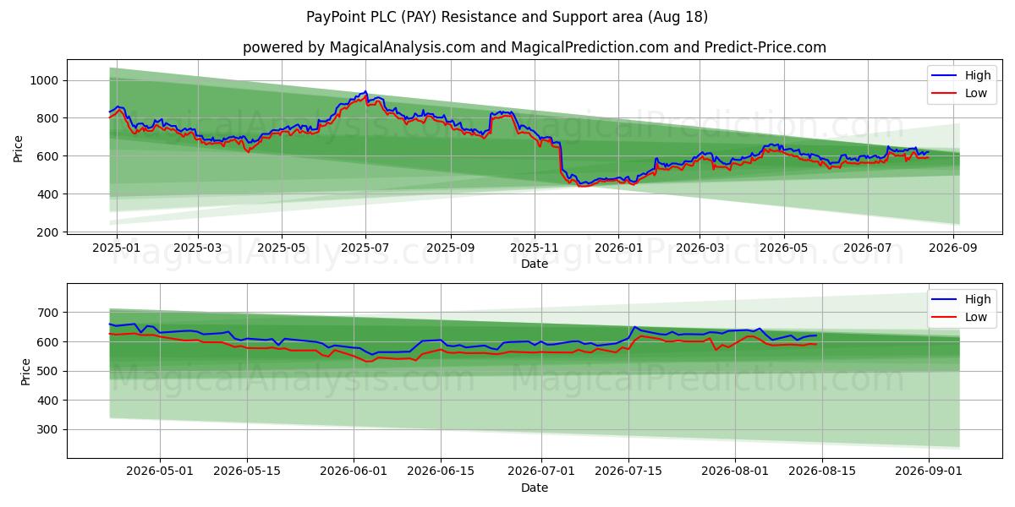Click the "2025-07" date tick label
Screen dimensions: 1015x507
365,249
